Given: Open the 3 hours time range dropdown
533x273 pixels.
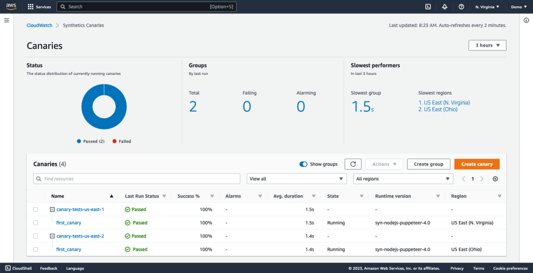Looking at the screenshot, I should pos(487,45).
